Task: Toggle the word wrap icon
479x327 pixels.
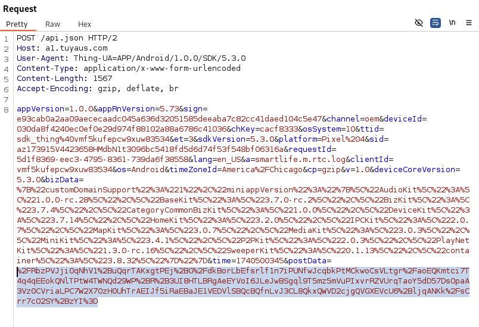Action: coord(436,23)
